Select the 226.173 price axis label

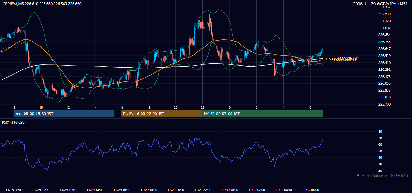384,77
